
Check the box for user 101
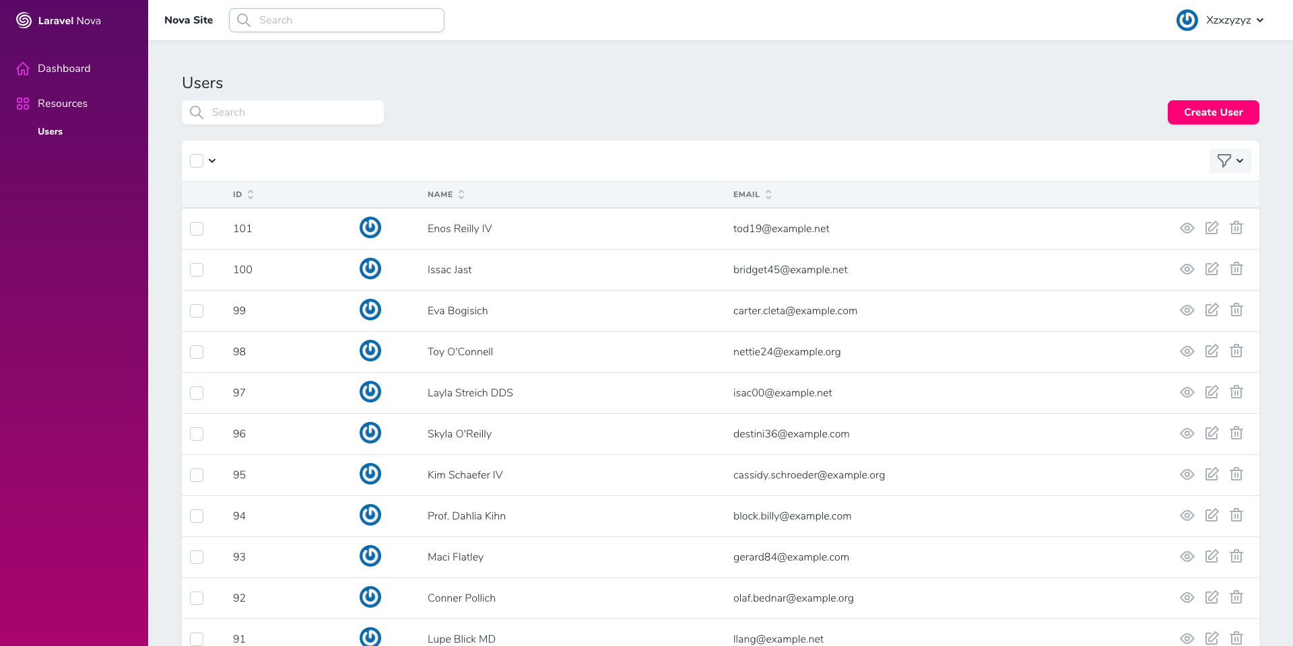tap(197, 229)
